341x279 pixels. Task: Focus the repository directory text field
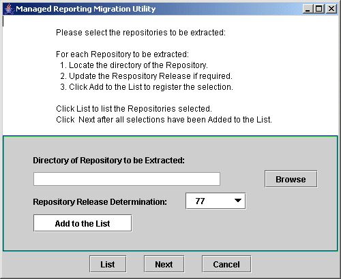pyautogui.click(x=127, y=179)
